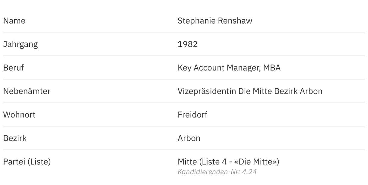Select the name Stephanie Renshaw
This screenshot has height=185, width=368.
[x=215, y=21]
